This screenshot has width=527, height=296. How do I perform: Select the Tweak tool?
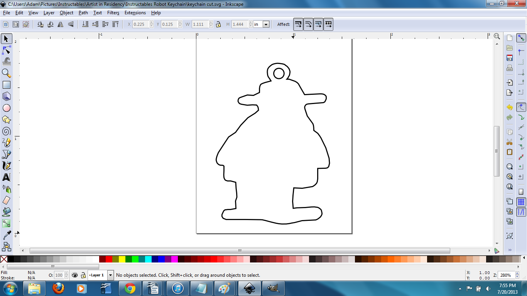coord(6,62)
